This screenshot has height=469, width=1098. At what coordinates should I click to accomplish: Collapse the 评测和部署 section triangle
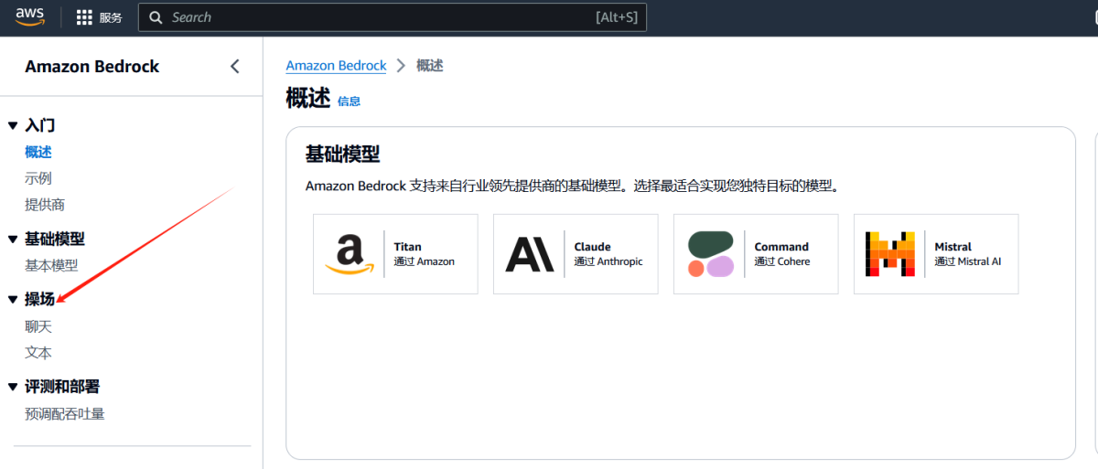[13, 388]
